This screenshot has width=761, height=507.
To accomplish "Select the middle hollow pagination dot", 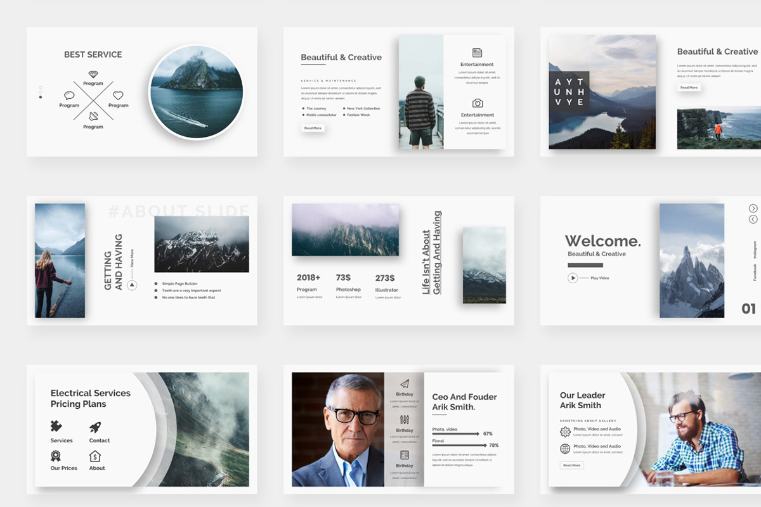I will (41, 92).
